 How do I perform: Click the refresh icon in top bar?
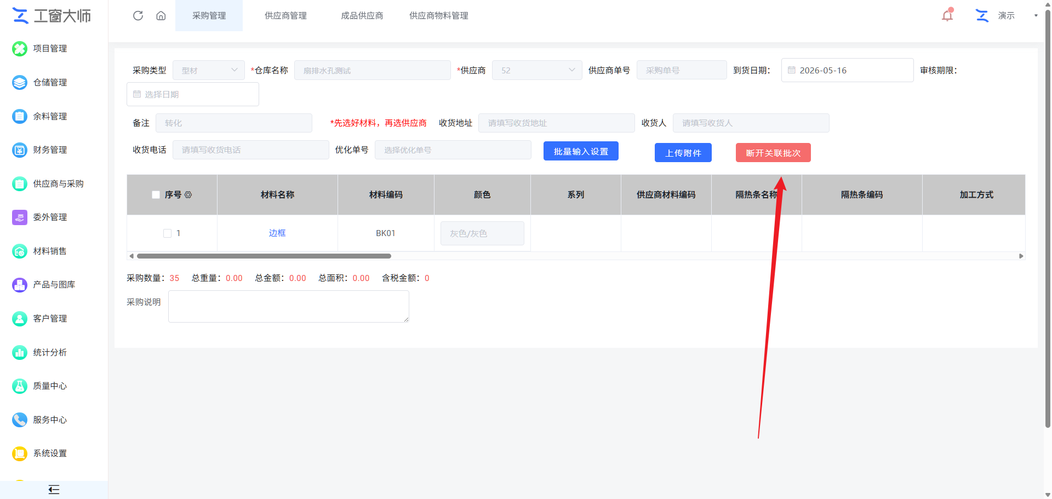click(138, 15)
